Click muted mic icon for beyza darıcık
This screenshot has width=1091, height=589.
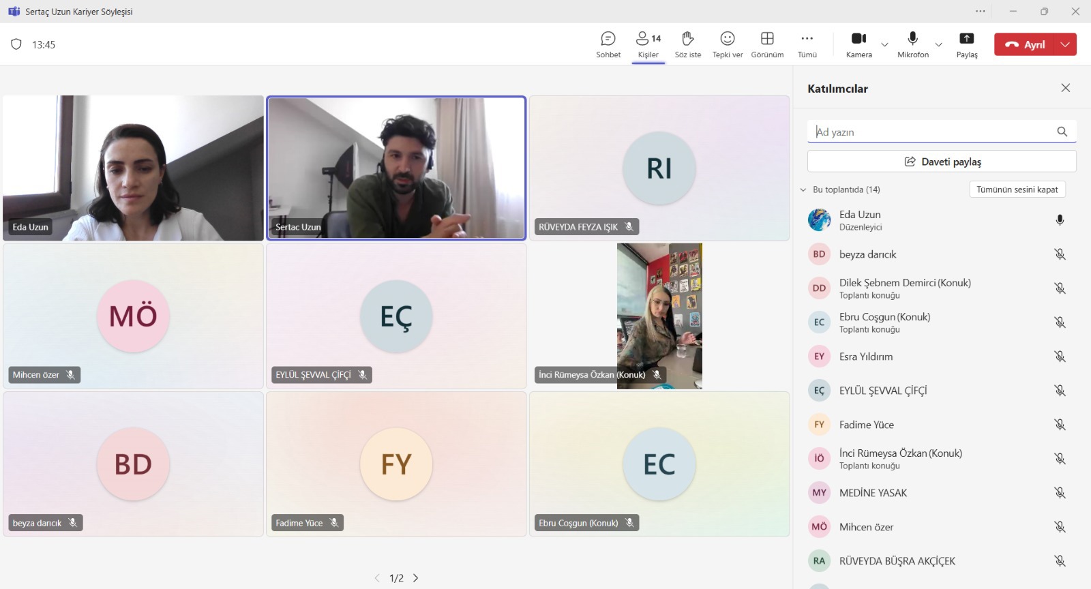click(x=1060, y=254)
